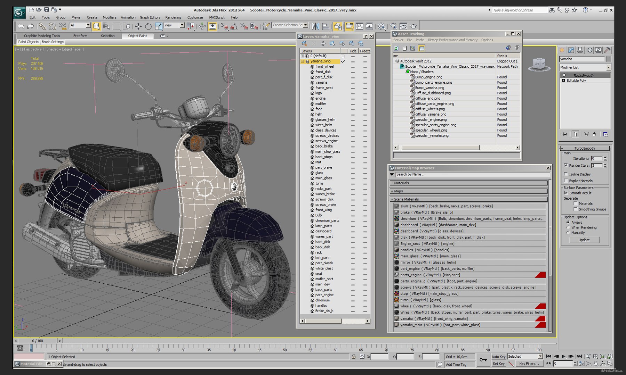This screenshot has height=375, width=626.
Task: Click the Set Keys large key icon
Action: click(483, 360)
